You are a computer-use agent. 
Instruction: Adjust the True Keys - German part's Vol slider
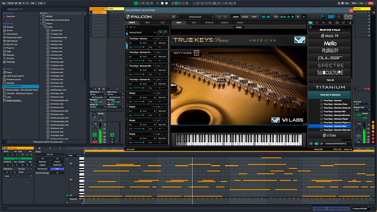click(x=140, y=47)
